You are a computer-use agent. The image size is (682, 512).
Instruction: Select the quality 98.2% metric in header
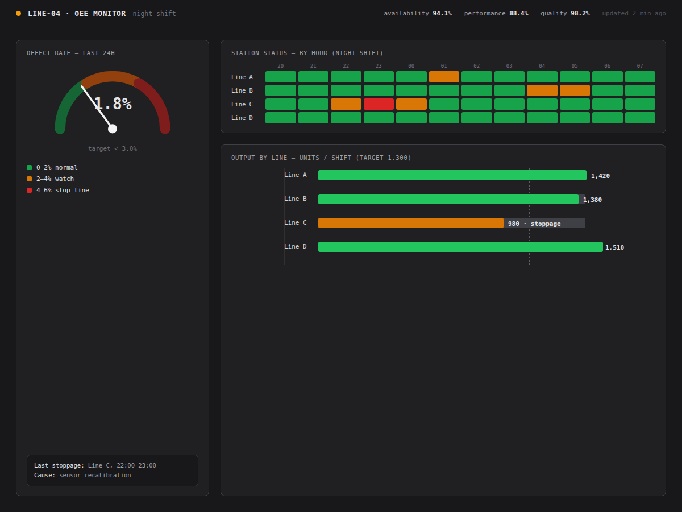click(x=565, y=13)
